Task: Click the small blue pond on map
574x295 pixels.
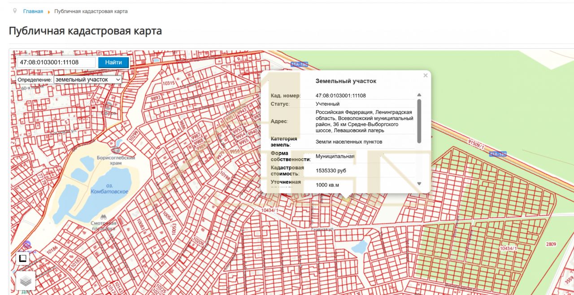Action: (360, 246)
